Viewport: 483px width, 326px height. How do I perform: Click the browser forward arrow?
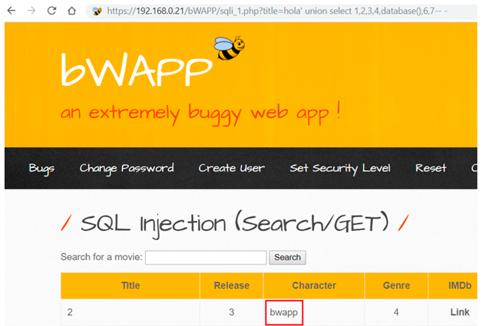[x=31, y=12]
